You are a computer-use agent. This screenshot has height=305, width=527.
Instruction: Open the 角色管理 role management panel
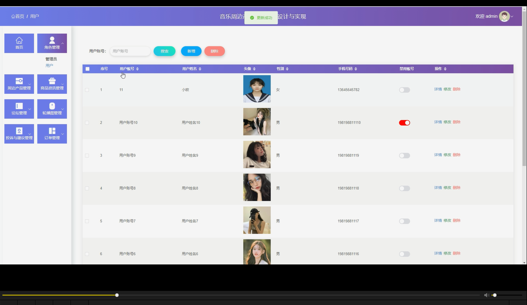click(52, 43)
